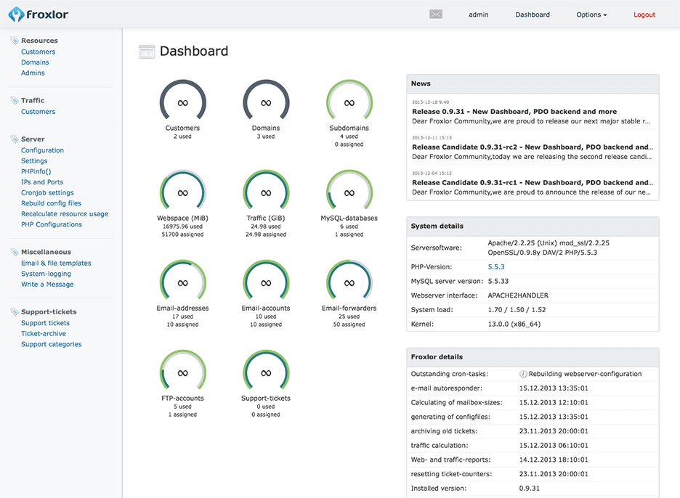Select Cronjob settings in Server menu
The image size is (680, 498).
pos(47,193)
